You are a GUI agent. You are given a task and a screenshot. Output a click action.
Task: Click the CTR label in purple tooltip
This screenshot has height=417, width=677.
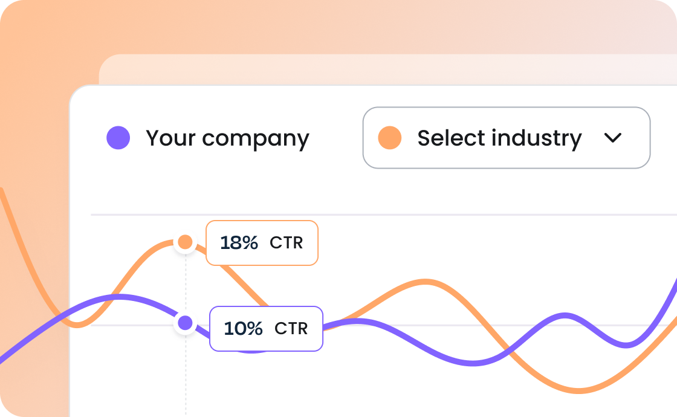point(291,329)
